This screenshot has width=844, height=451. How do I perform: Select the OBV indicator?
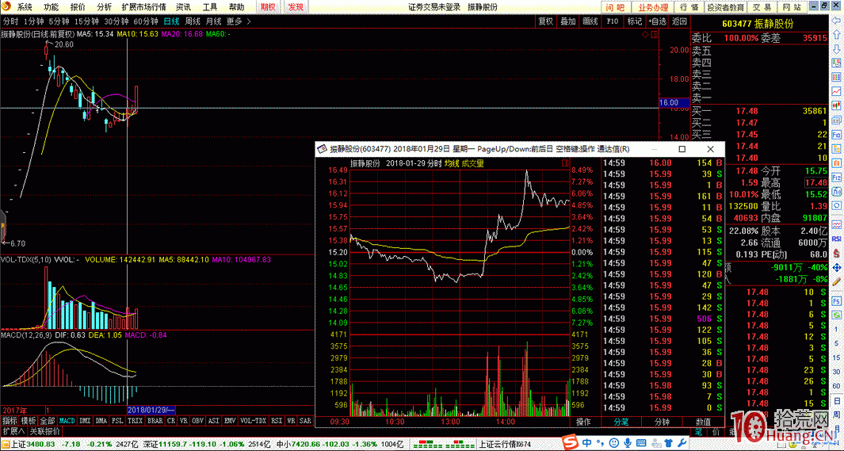point(197,421)
